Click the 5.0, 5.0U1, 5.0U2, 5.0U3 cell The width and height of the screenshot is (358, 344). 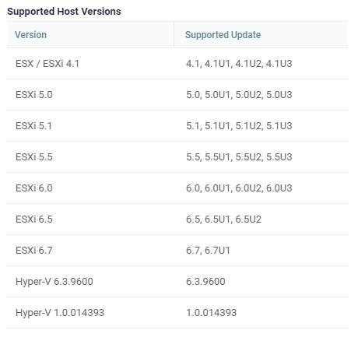click(x=239, y=95)
